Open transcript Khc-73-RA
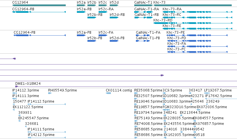The width and height of the screenshot is (237, 139). (172, 9)
